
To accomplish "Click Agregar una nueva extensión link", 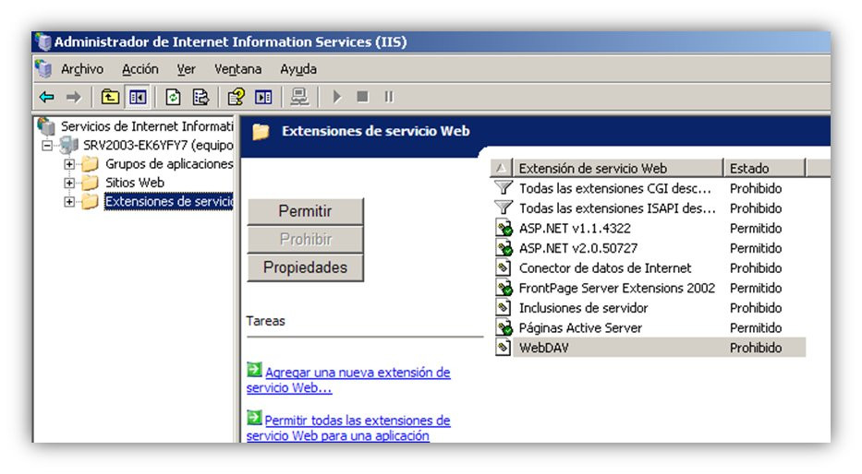I will tap(348, 380).
